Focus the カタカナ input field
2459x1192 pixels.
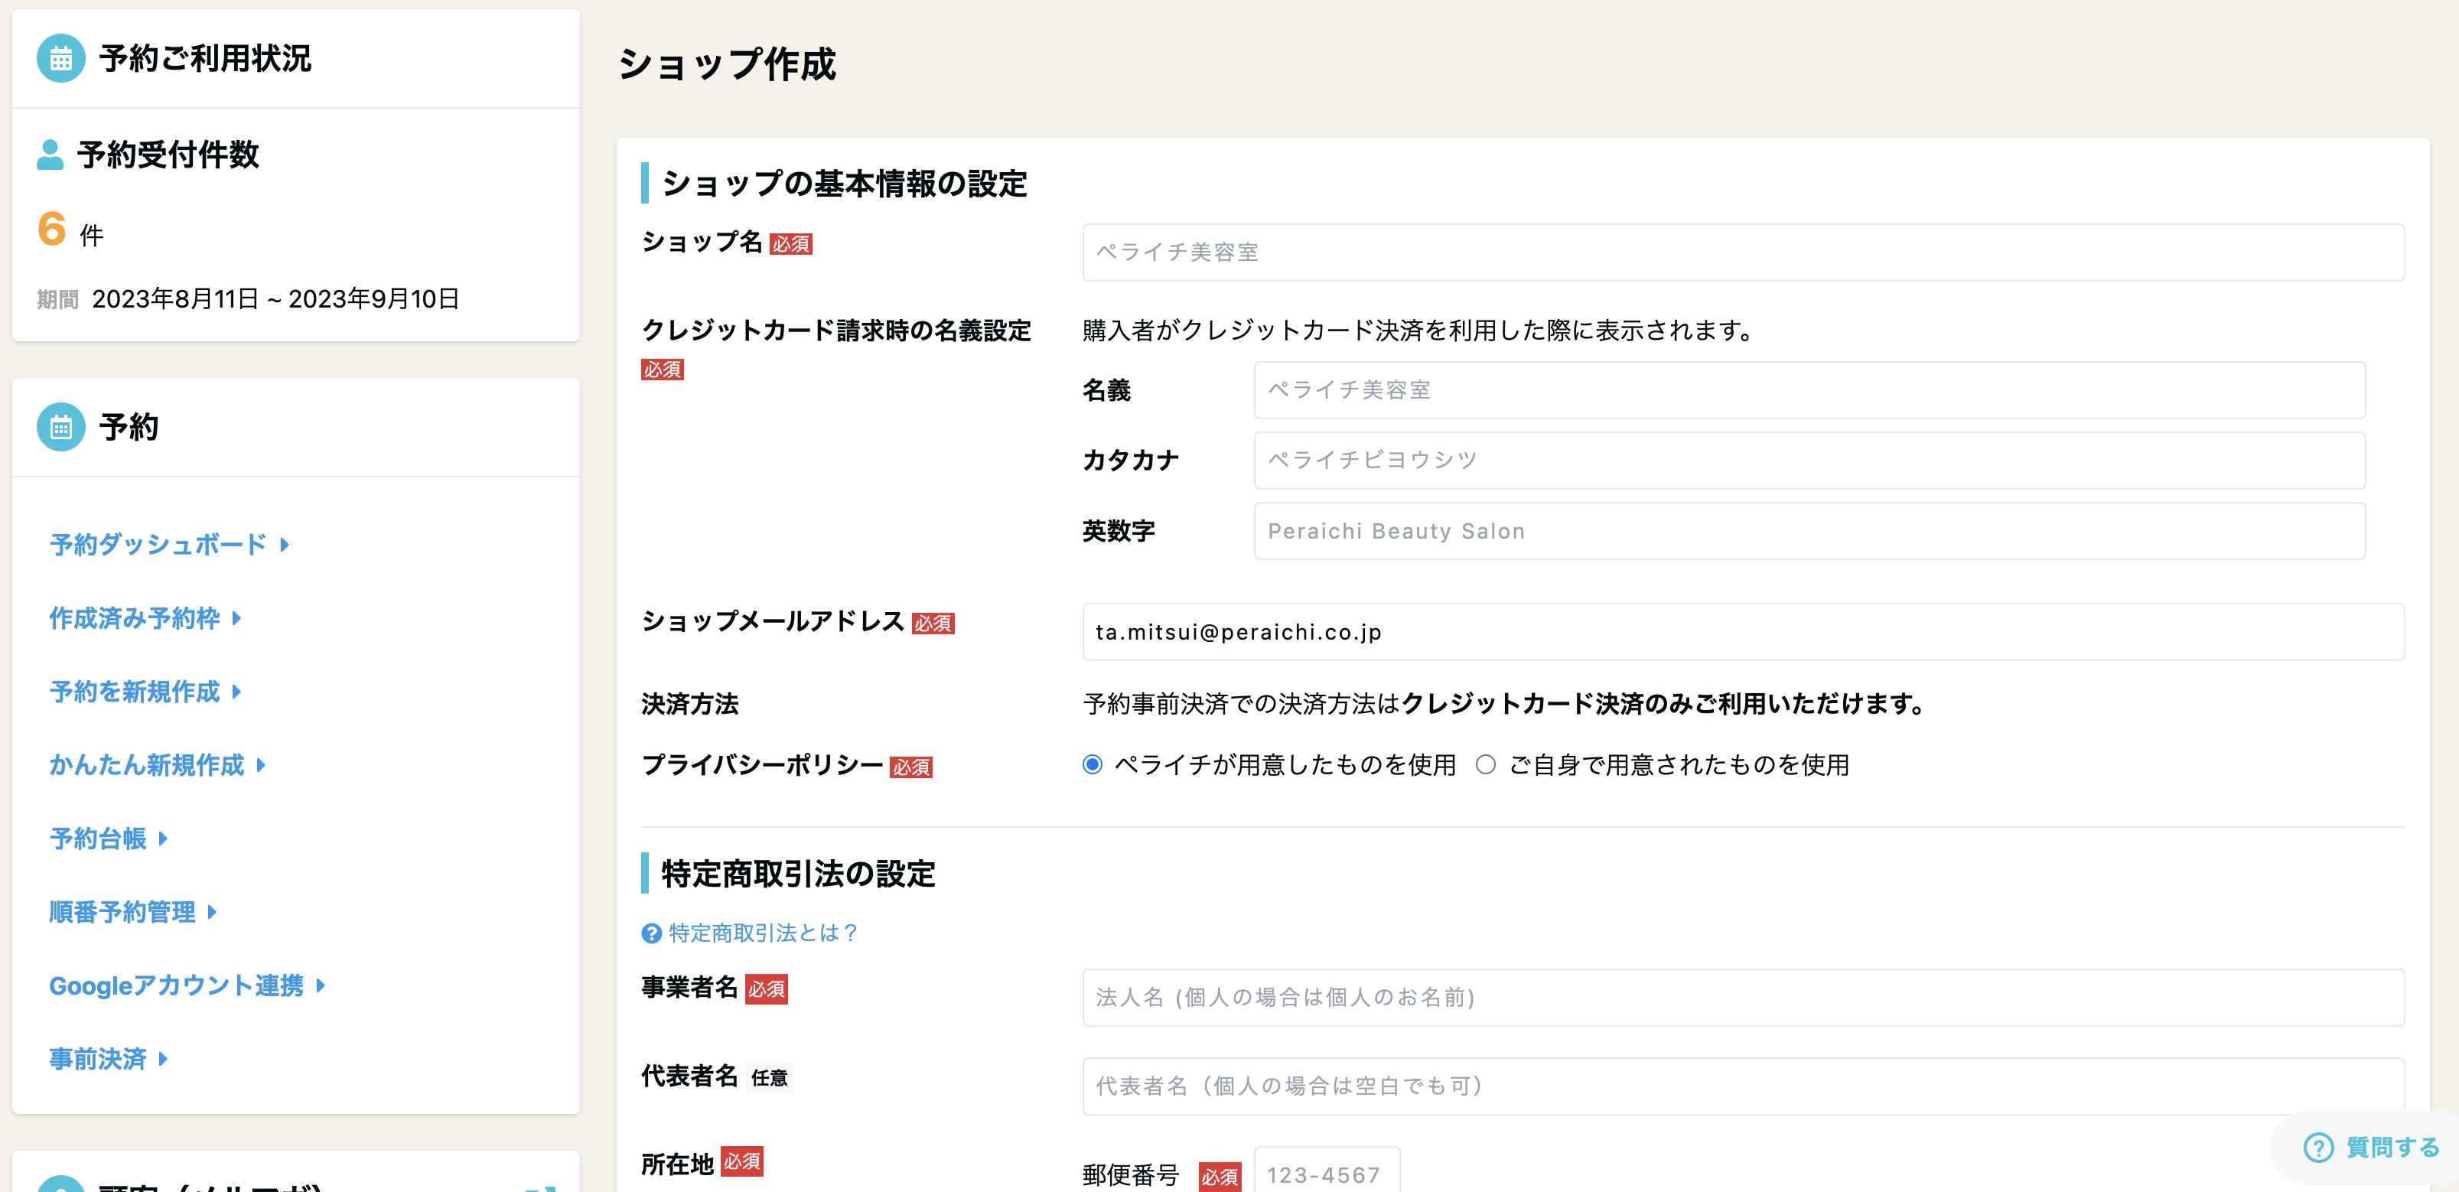point(1809,460)
